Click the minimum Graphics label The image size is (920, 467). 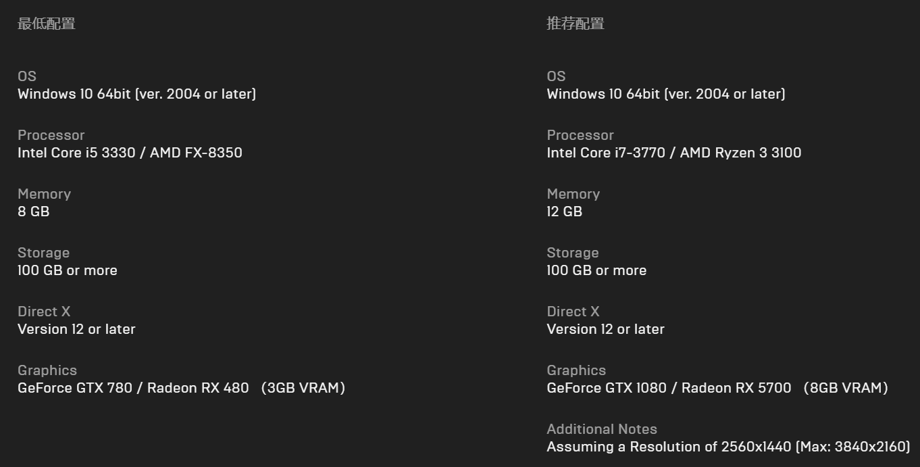tap(47, 370)
